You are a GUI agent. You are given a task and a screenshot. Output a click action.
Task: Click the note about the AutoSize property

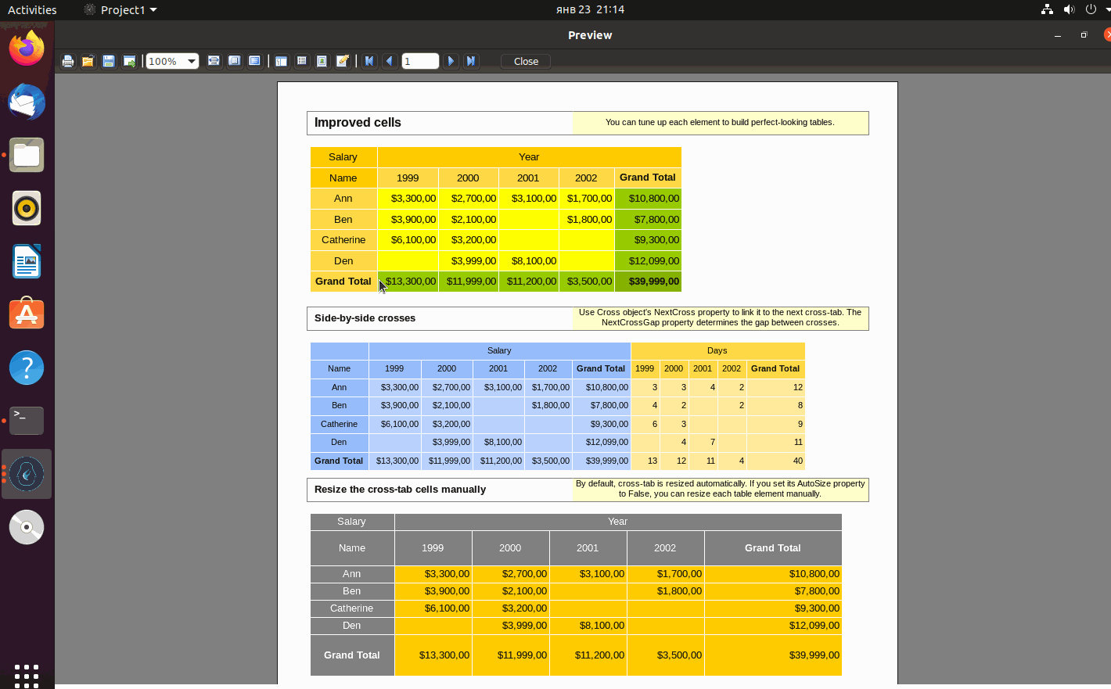pos(720,489)
